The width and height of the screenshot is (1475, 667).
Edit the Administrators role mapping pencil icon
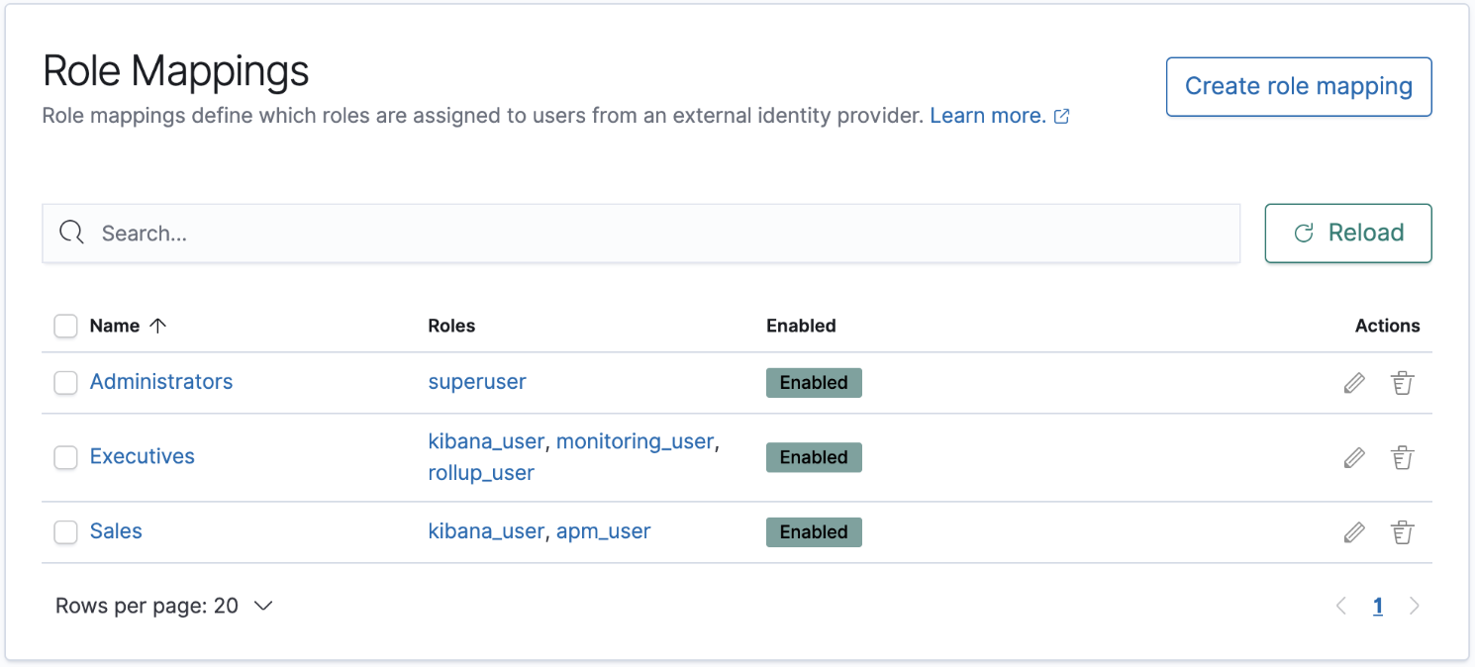click(1354, 383)
